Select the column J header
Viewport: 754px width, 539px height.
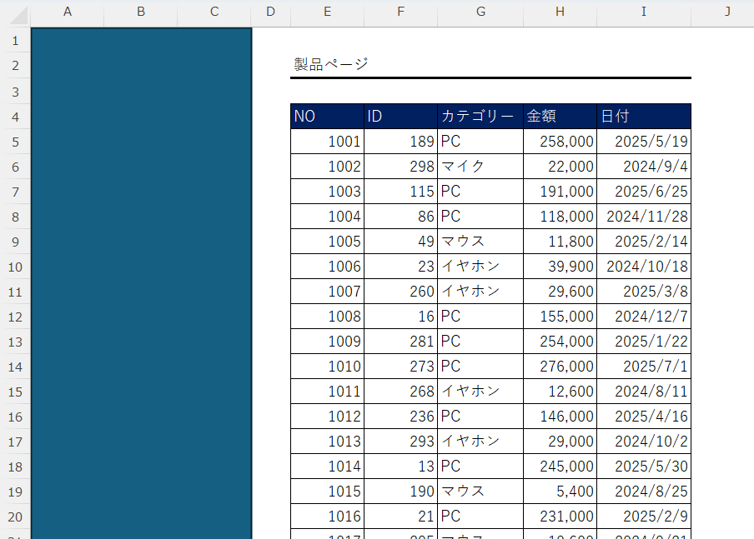pos(726,12)
